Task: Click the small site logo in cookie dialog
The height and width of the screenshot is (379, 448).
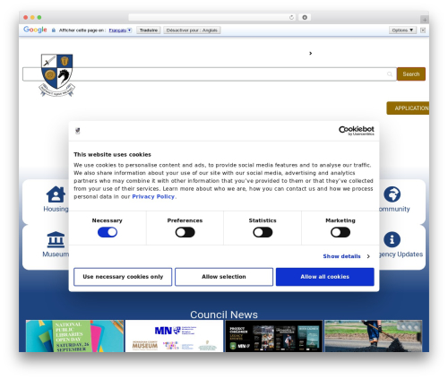Action: (78, 131)
